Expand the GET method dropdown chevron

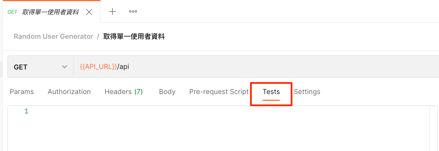[65, 67]
